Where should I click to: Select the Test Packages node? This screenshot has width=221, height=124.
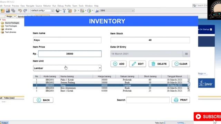(x=11, y=26)
